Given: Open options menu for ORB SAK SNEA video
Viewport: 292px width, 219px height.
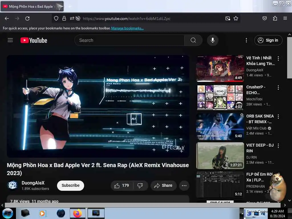Looking at the screenshot, I should pos(278,117).
